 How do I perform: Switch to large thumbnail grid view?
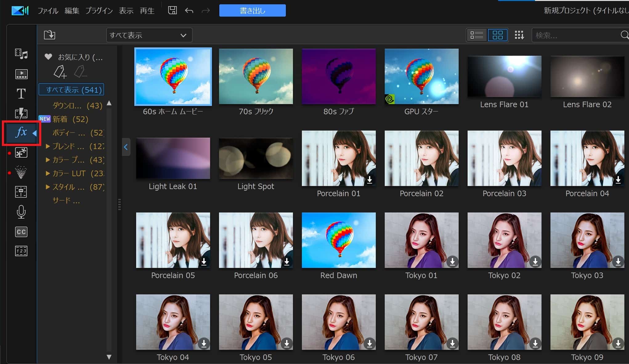[x=497, y=35]
